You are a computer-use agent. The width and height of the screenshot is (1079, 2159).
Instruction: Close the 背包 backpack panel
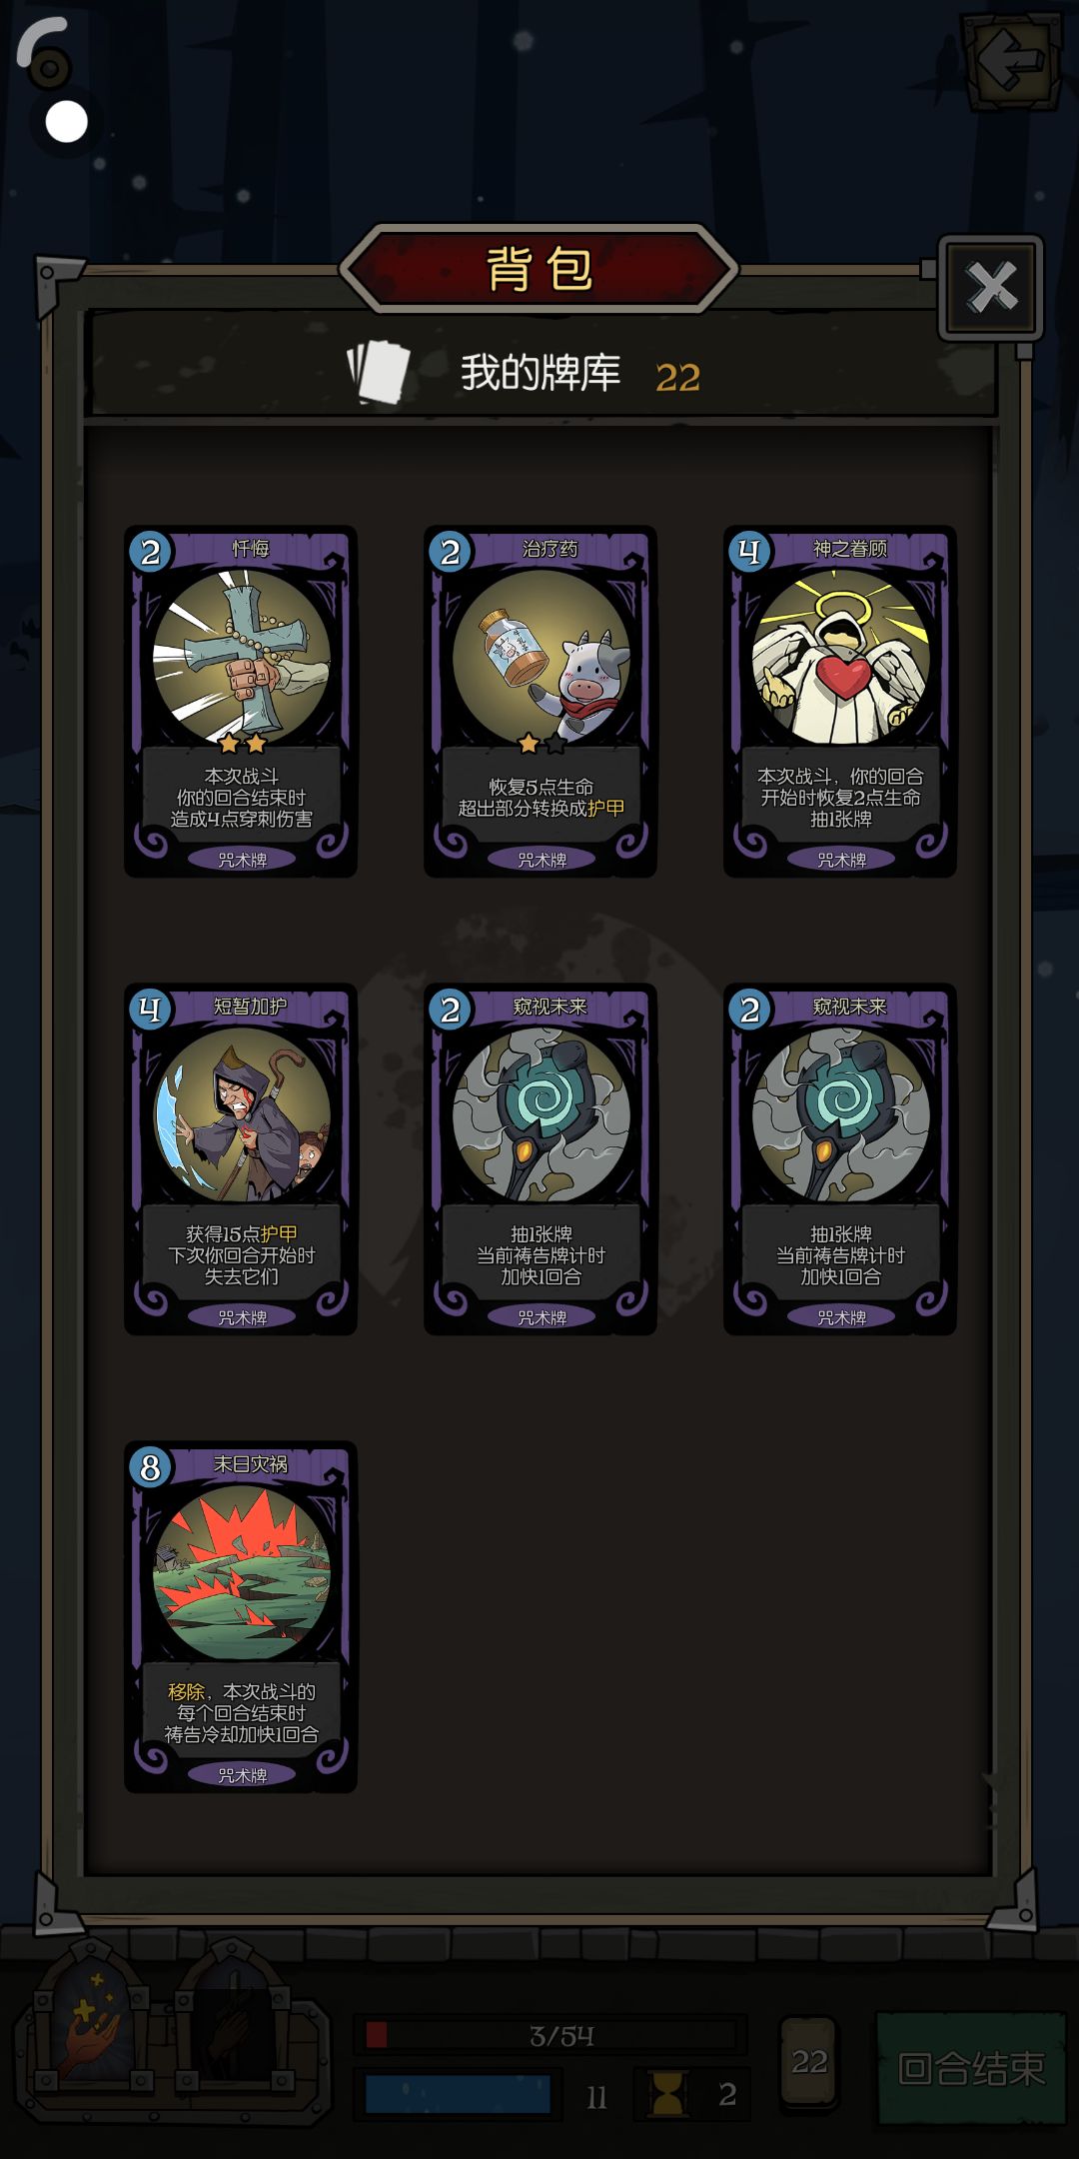click(x=990, y=288)
